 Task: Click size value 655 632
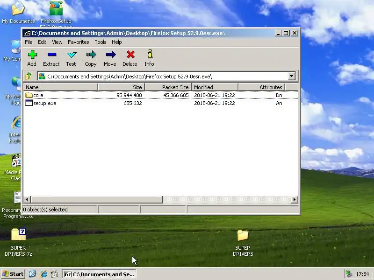click(x=133, y=103)
